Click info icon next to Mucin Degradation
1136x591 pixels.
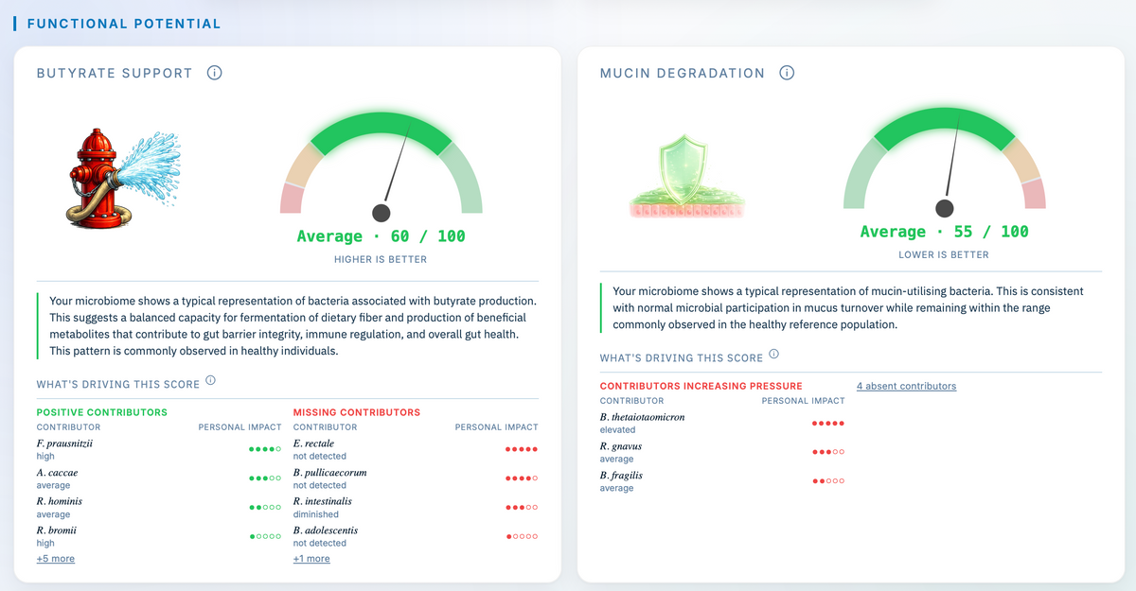(787, 73)
